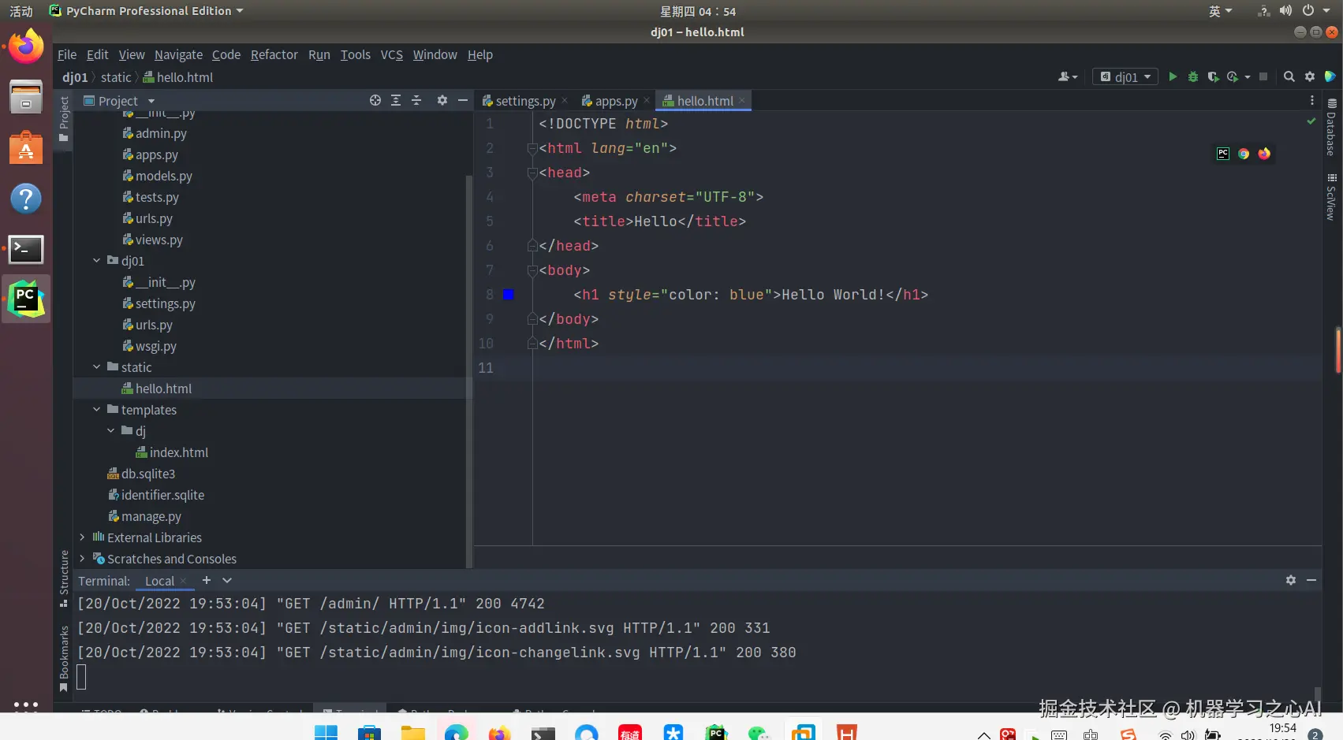
Task: Open in Chrome browser icon in editor
Action: tap(1244, 154)
